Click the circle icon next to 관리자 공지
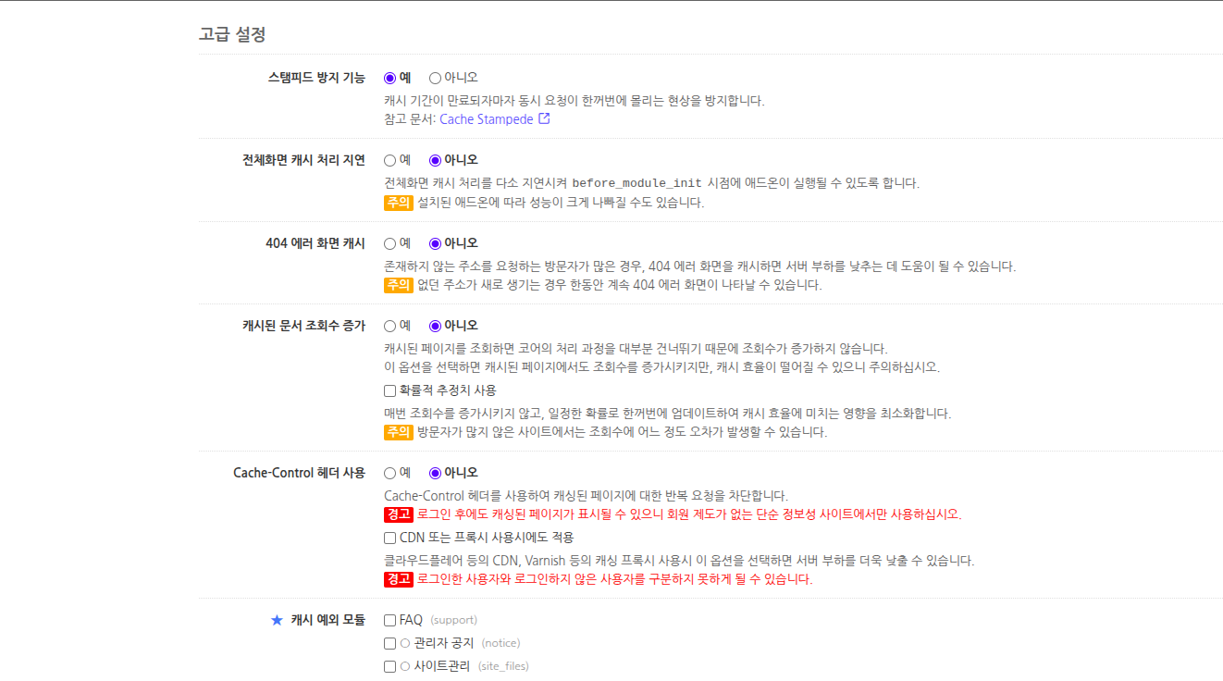Viewport: 1223px width, 681px height. point(403,642)
